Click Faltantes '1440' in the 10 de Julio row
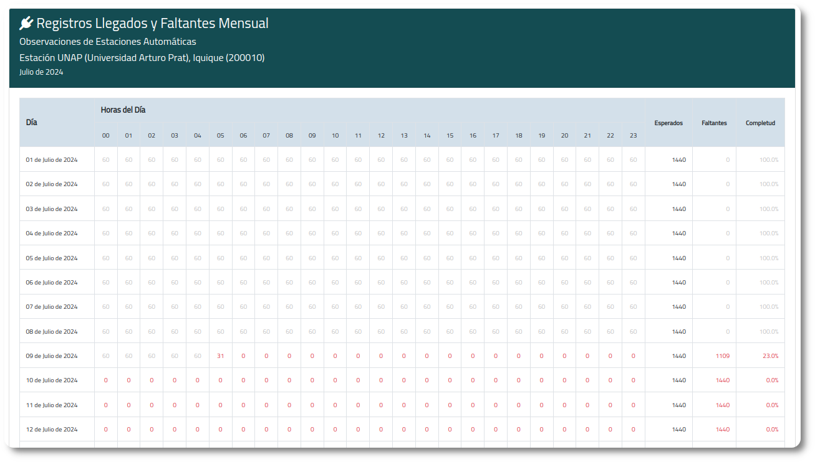Viewport: 815px width, 462px height. (723, 380)
